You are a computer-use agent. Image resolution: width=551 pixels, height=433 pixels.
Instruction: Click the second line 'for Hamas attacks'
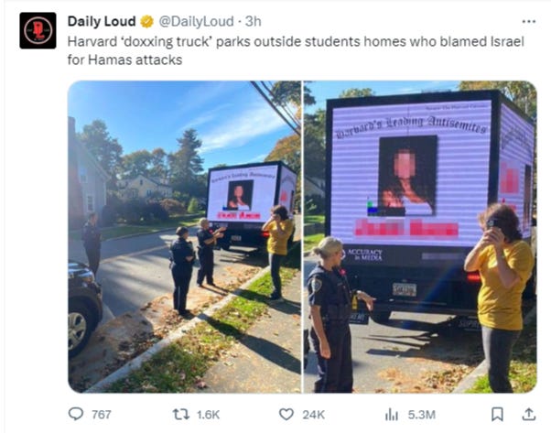pyautogui.click(x=124, y=60)
